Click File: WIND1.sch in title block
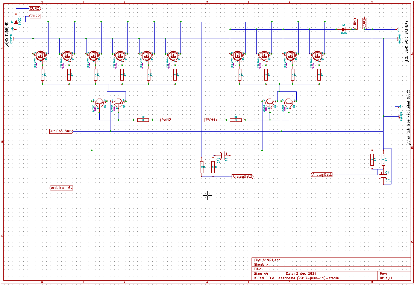 tap(267, 260)
